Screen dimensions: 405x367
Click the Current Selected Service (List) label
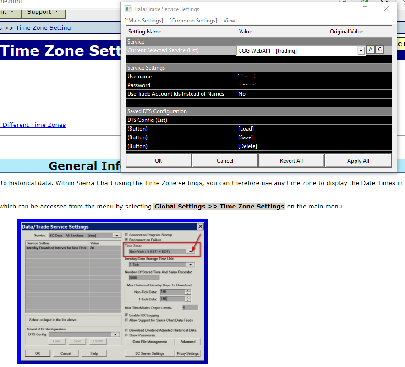coord(163,50)
